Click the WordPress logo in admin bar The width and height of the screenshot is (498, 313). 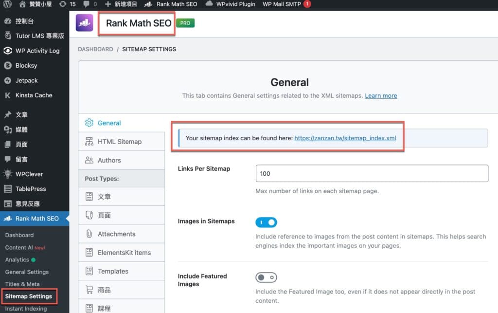pyautogui.click(x=7, y=4)
